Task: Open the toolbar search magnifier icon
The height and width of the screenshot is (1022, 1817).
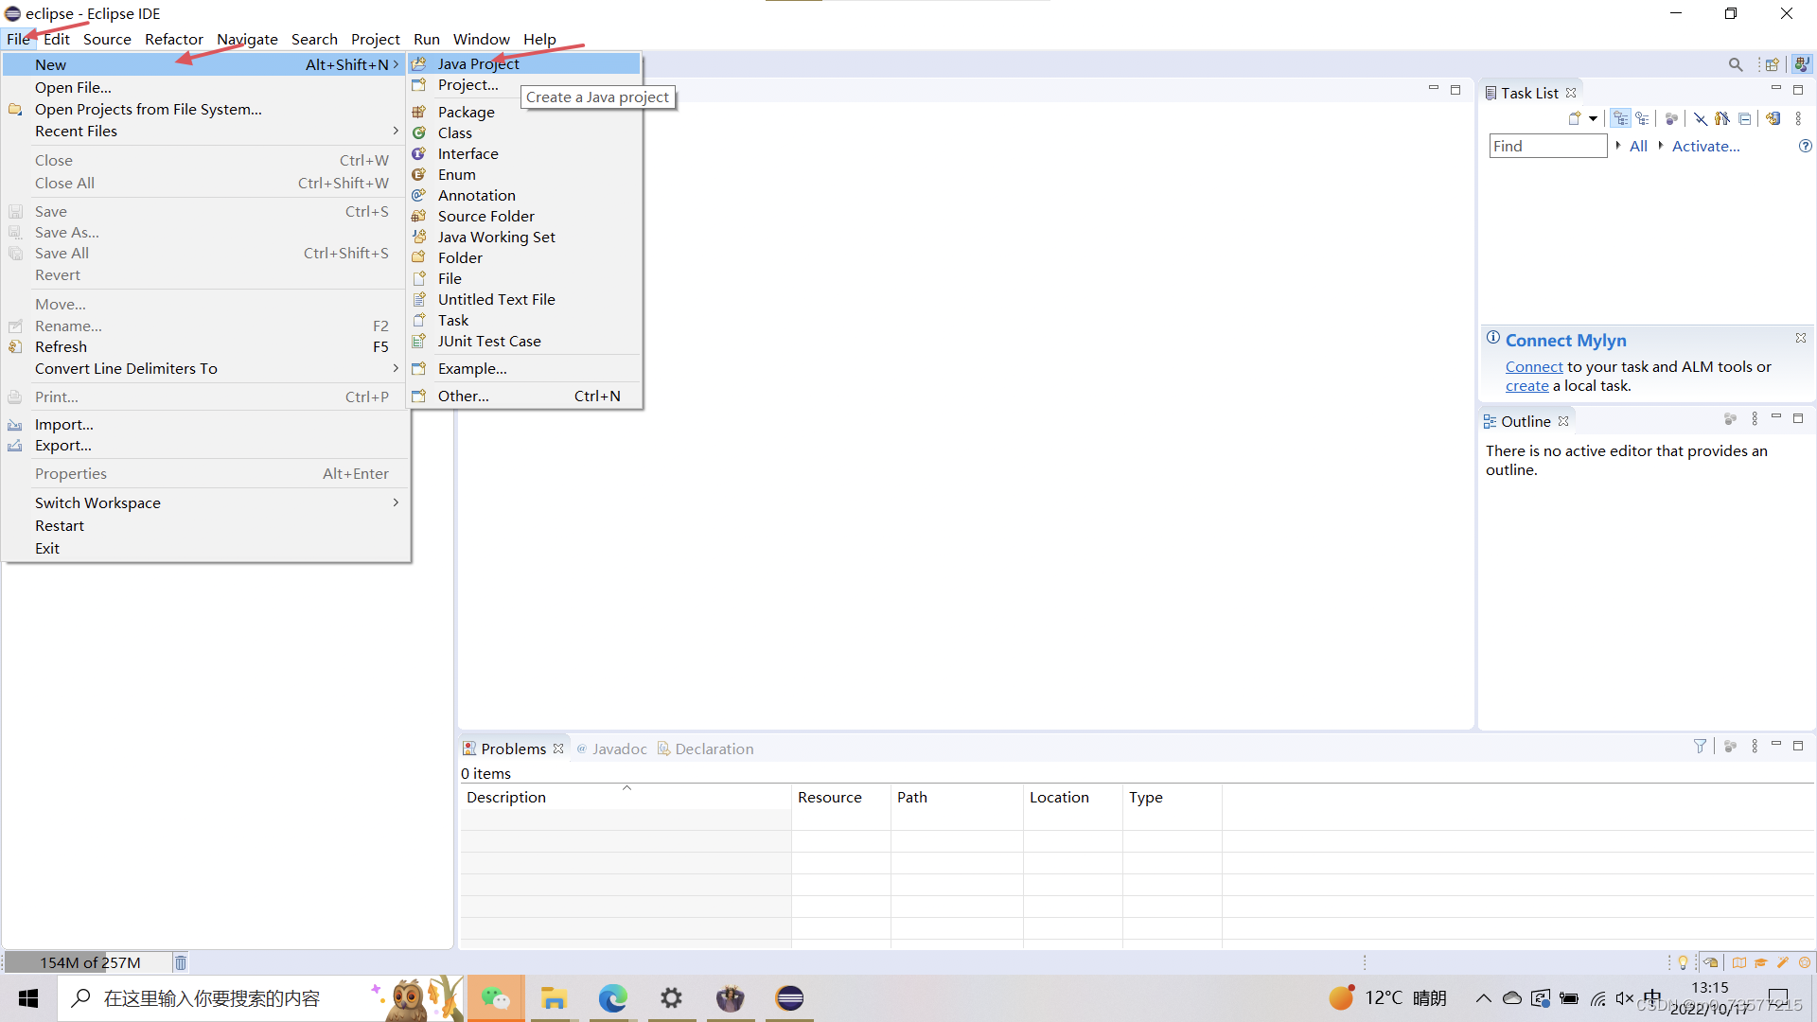Action: tap(1736, 64)
